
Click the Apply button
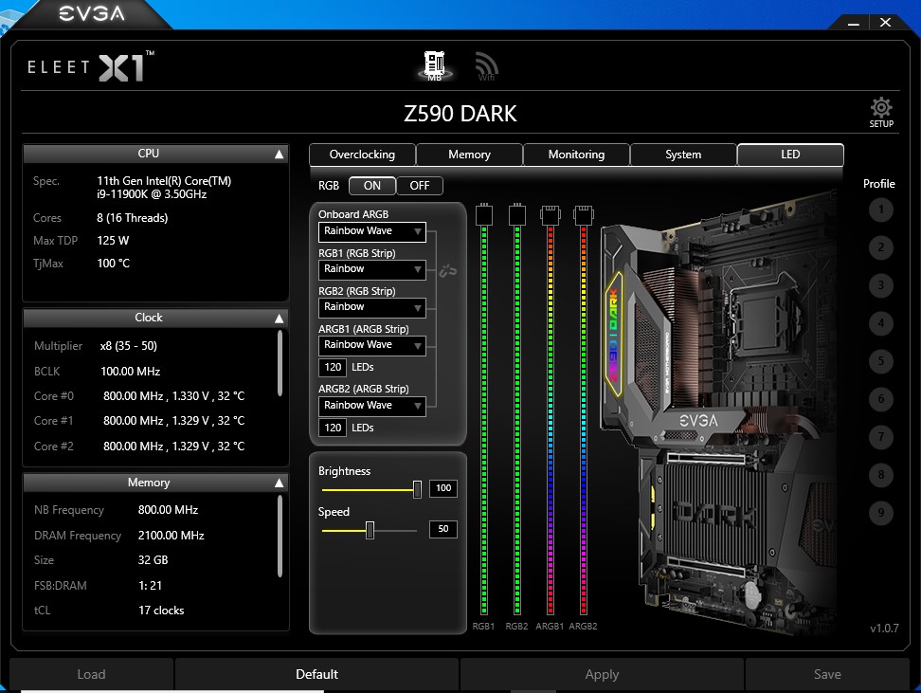[x=602, y=674]
